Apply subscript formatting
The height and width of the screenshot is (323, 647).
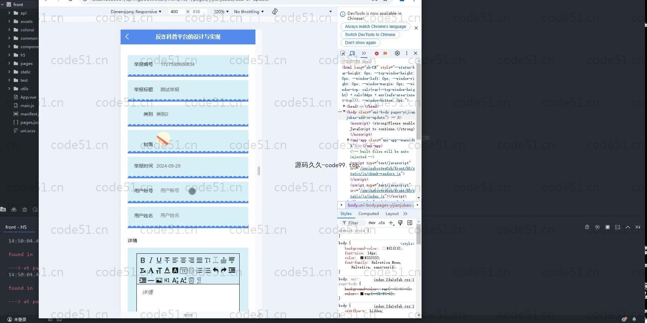click(x=175, y=280)
